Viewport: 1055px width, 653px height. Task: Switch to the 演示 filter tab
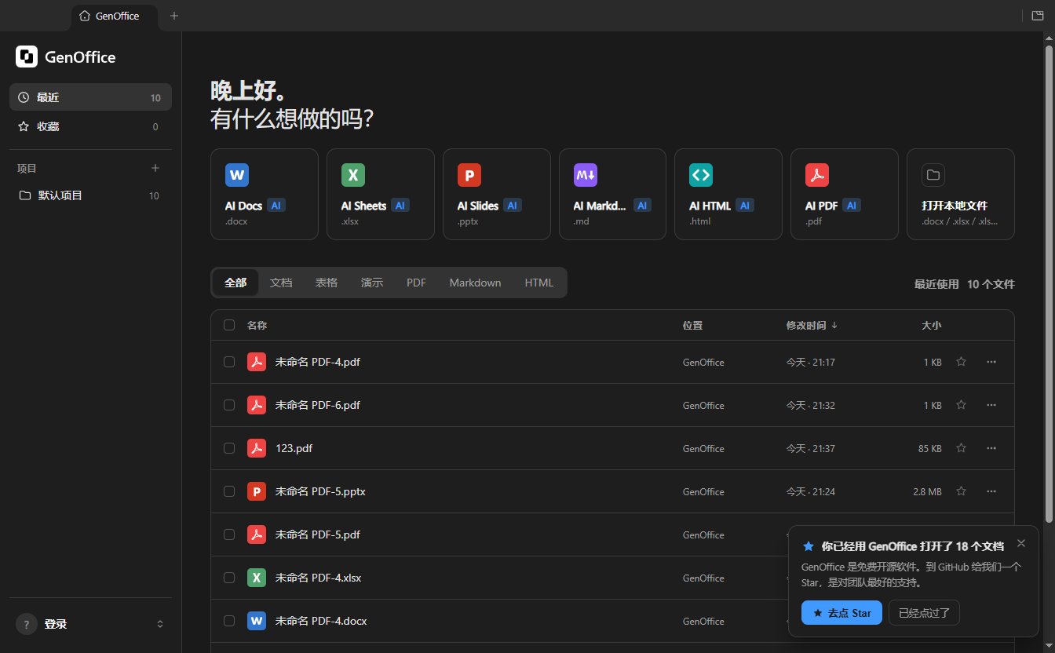tap(372, 283)
